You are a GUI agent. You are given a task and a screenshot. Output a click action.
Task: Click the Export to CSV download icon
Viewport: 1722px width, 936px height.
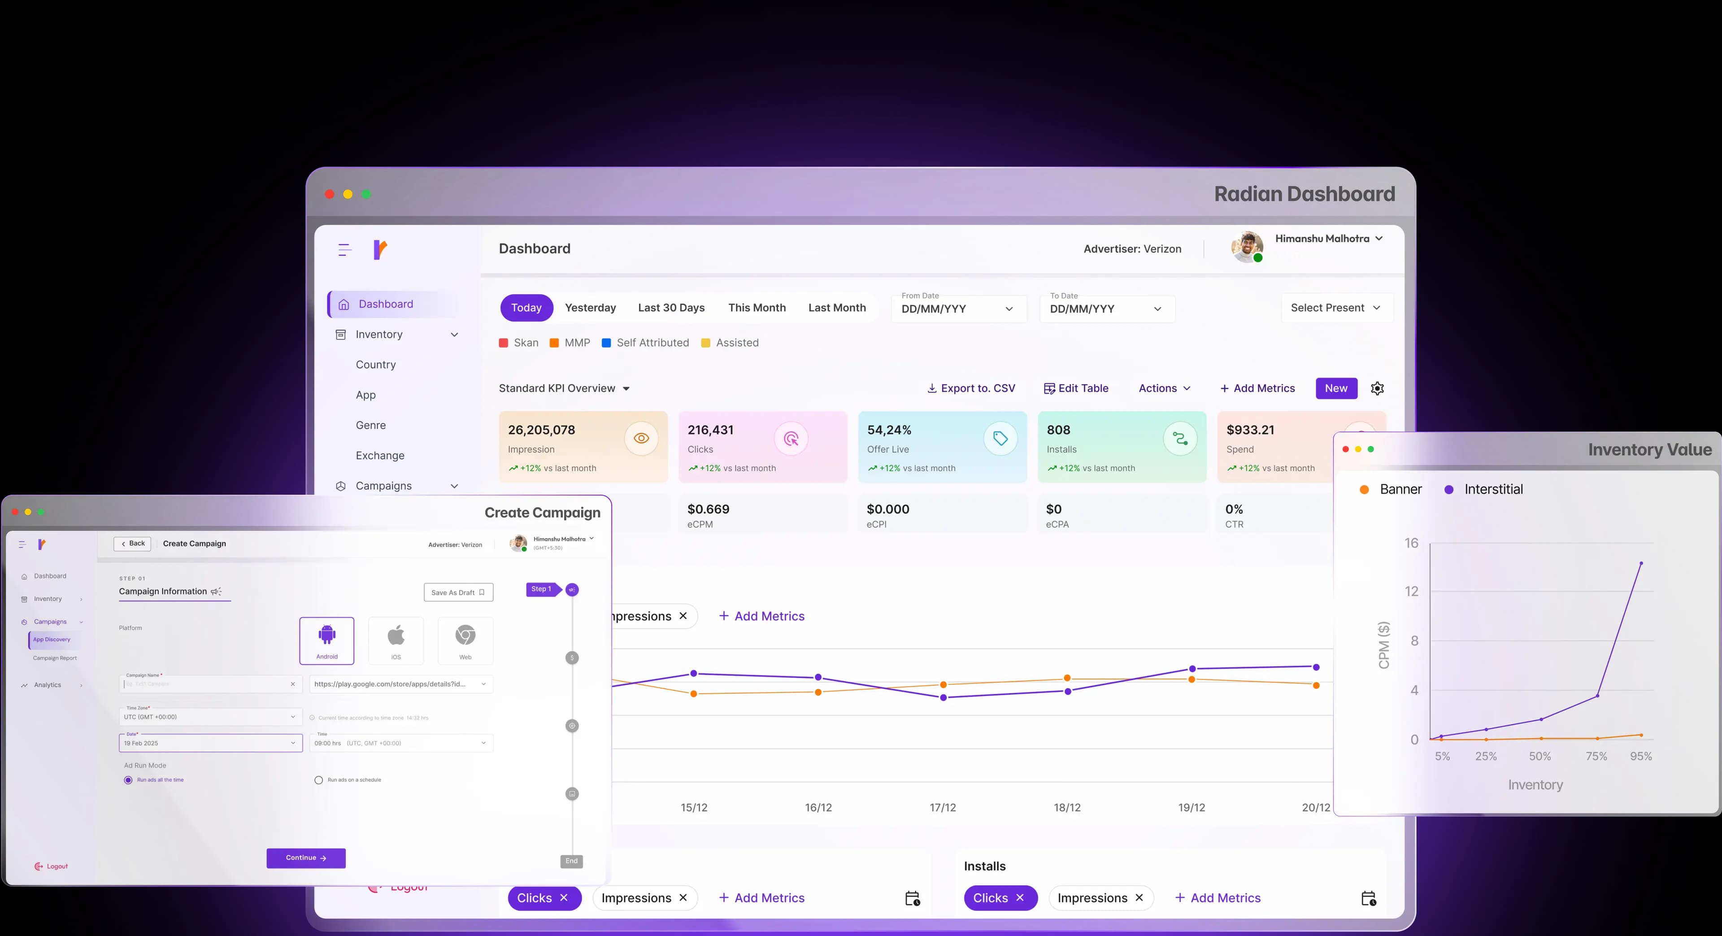(x=932, y=388)
